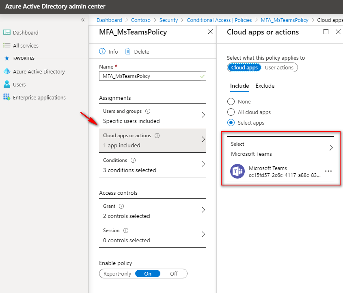Image resolution: width=343 pixels, height=293 pixels.
Task: Click the Info circle icon
Action: pyautogui.click(x=102, y=52)
